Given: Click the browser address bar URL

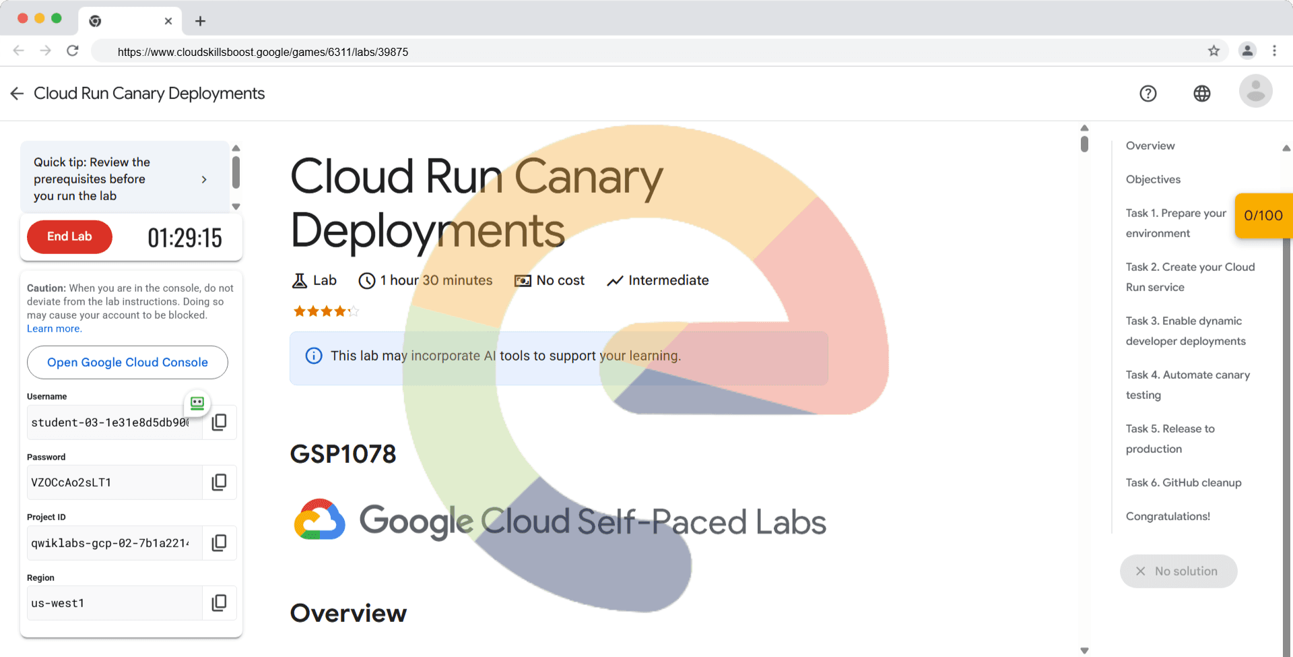Looking at the screenshot, I should [x=263, y=52].
